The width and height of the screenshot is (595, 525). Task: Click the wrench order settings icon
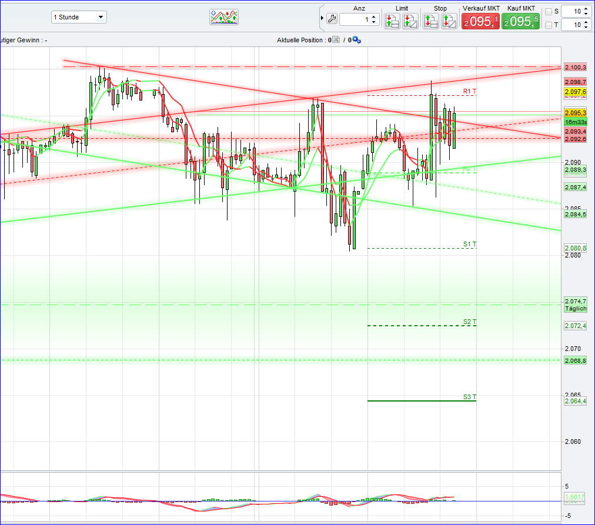coord(332,19)
